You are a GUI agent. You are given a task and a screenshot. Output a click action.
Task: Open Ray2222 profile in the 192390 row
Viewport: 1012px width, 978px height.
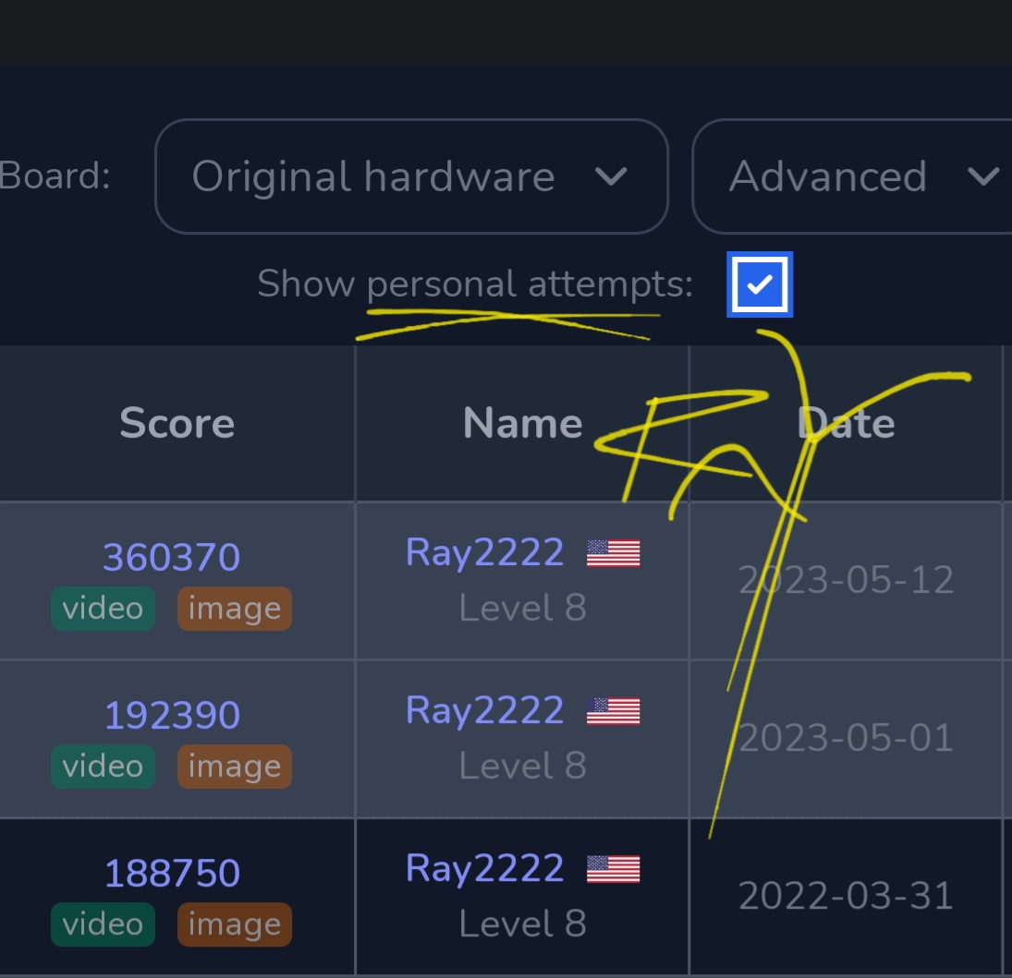pos(484,710)
